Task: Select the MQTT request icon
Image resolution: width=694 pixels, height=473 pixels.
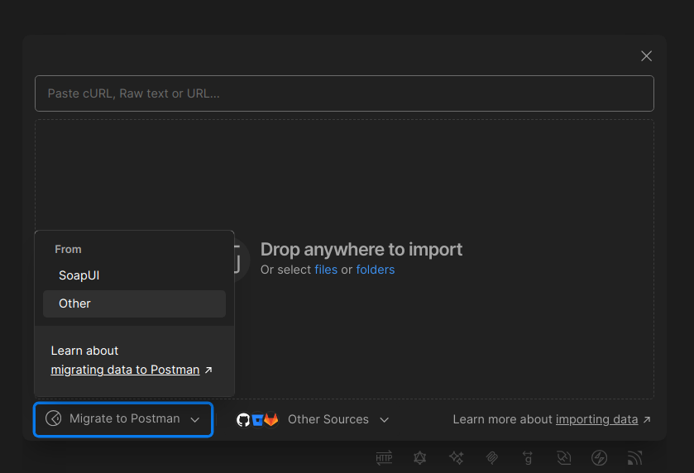Action: pos(634,458)
